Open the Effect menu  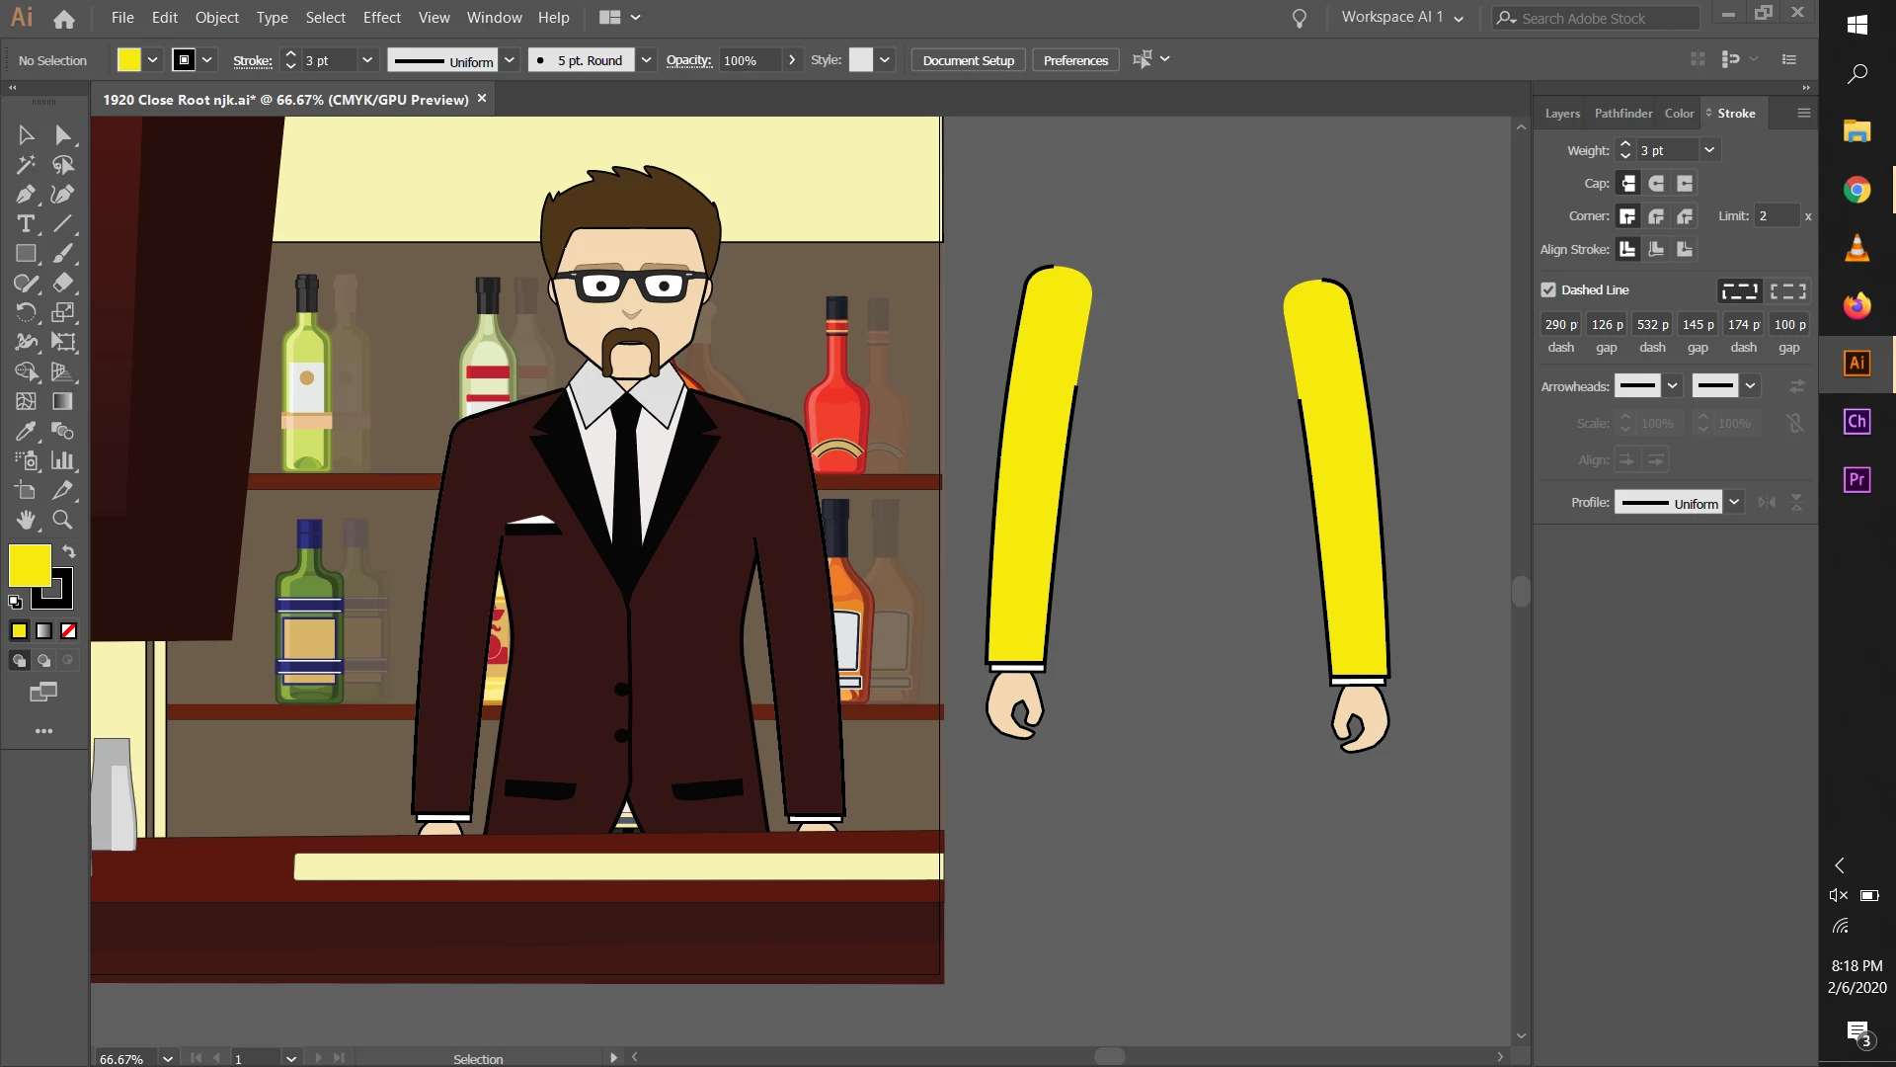tap(381, 18)
